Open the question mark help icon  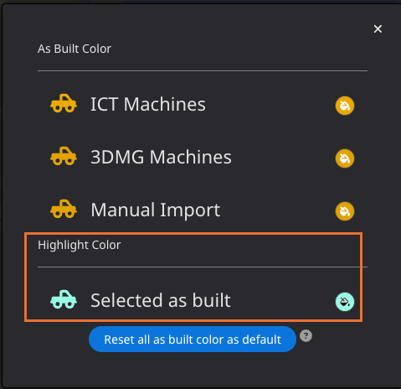tap(306, 335)
